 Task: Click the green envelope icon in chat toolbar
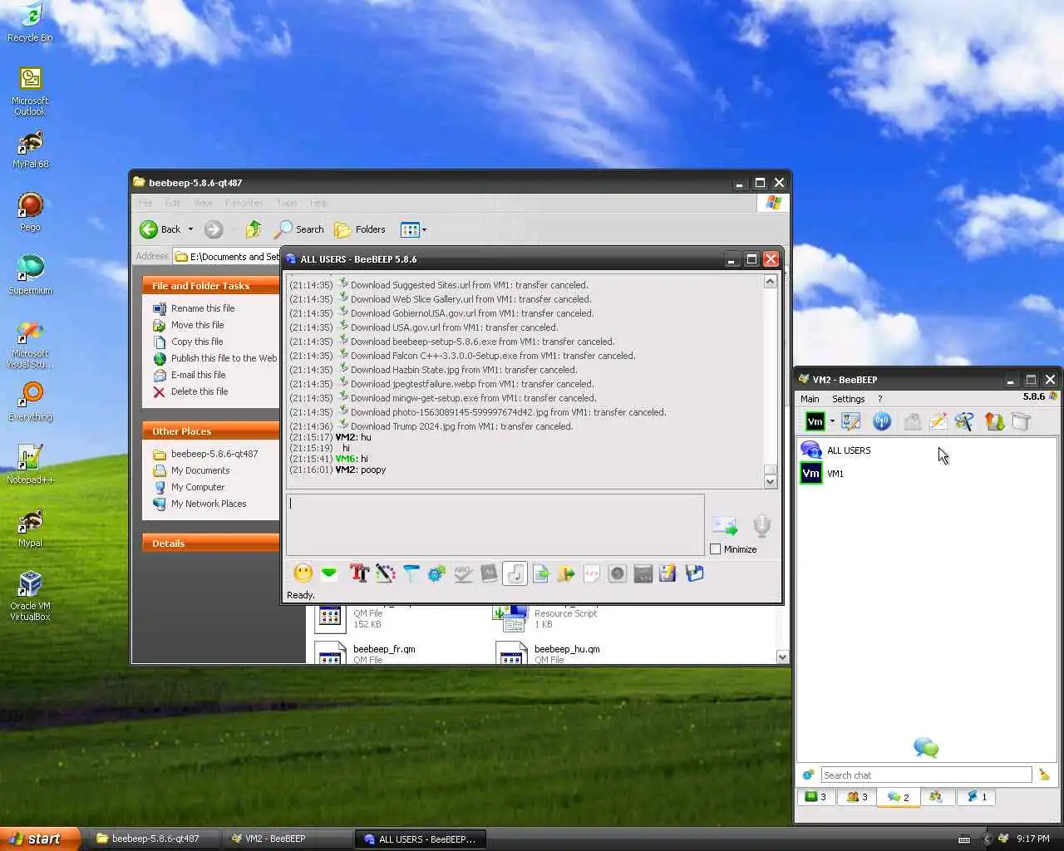coord(329,573)
